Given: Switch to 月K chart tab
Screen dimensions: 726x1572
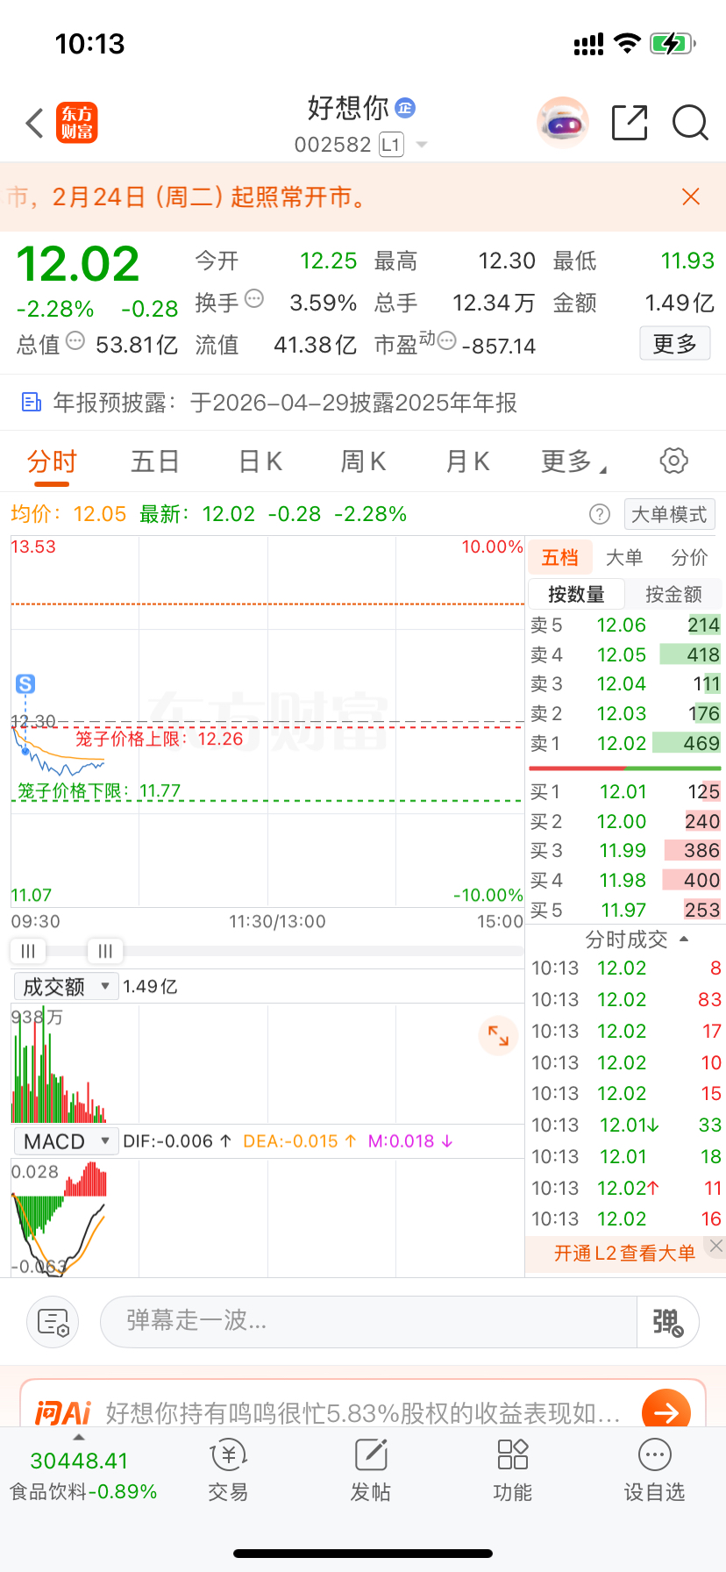Looking at the screenshot, I should pyautogui.click(x=467, y=461).
